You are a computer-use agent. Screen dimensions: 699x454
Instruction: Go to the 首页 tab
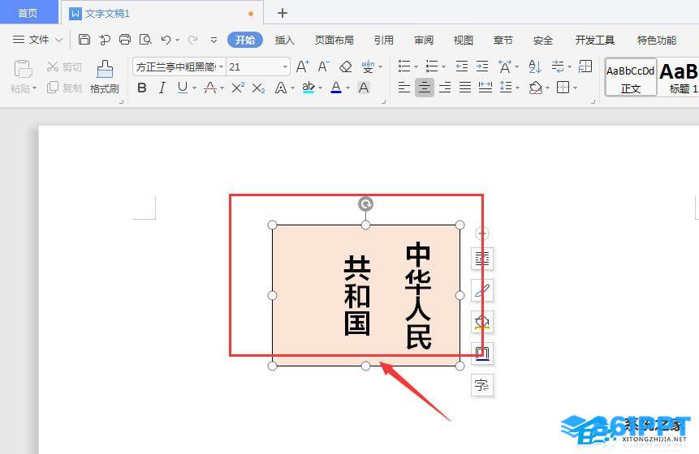pyautogui.click(x=28, y=13)
